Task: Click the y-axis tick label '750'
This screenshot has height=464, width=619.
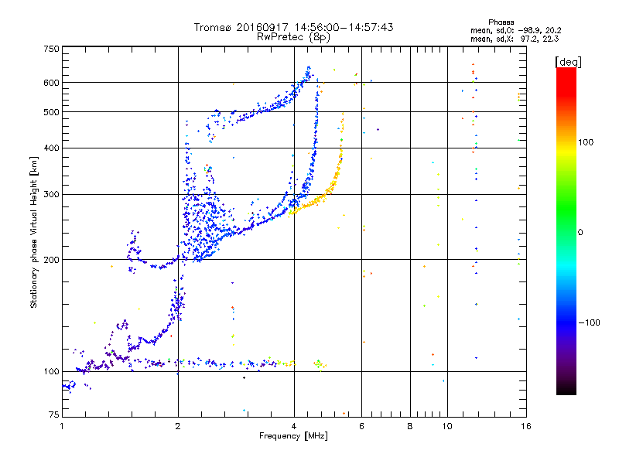Action: pos(51,49)
